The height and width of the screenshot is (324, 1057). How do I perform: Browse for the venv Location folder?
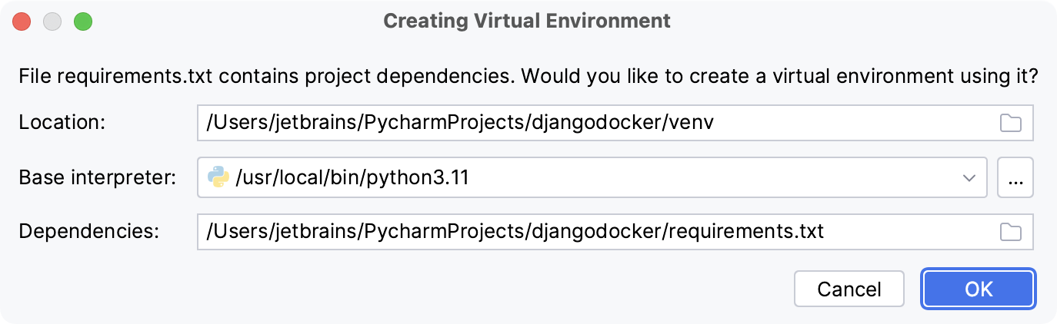coord(1010,124)
